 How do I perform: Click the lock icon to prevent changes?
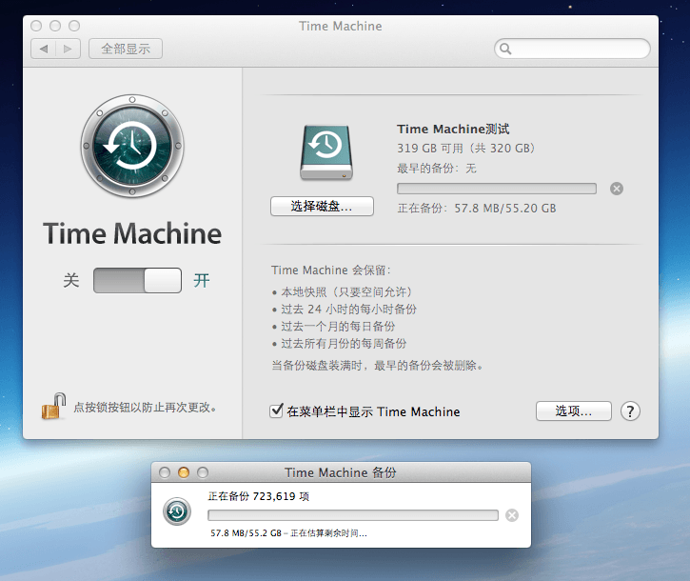53,406
